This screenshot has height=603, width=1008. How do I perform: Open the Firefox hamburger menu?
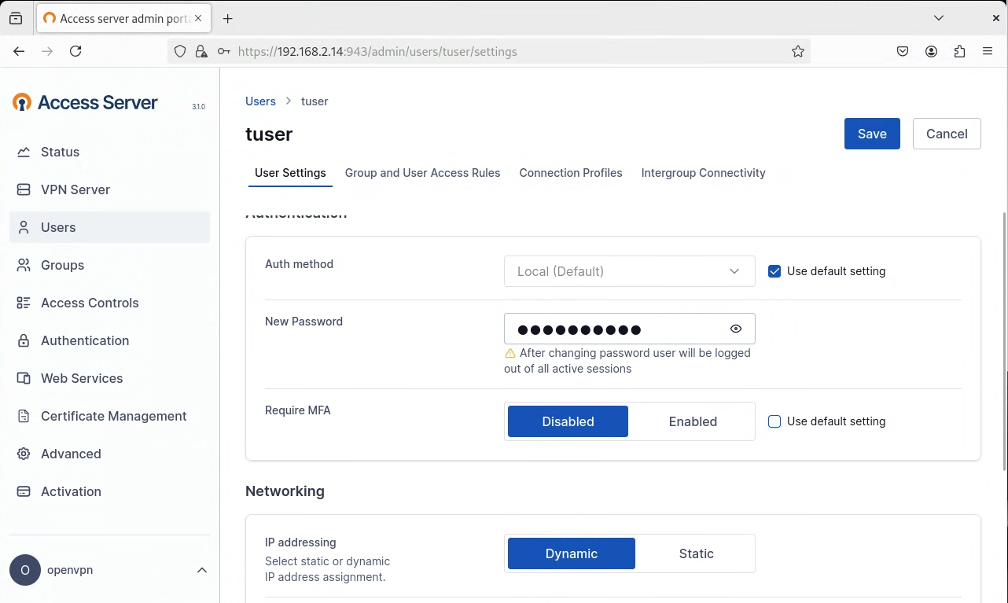[988, 51]
